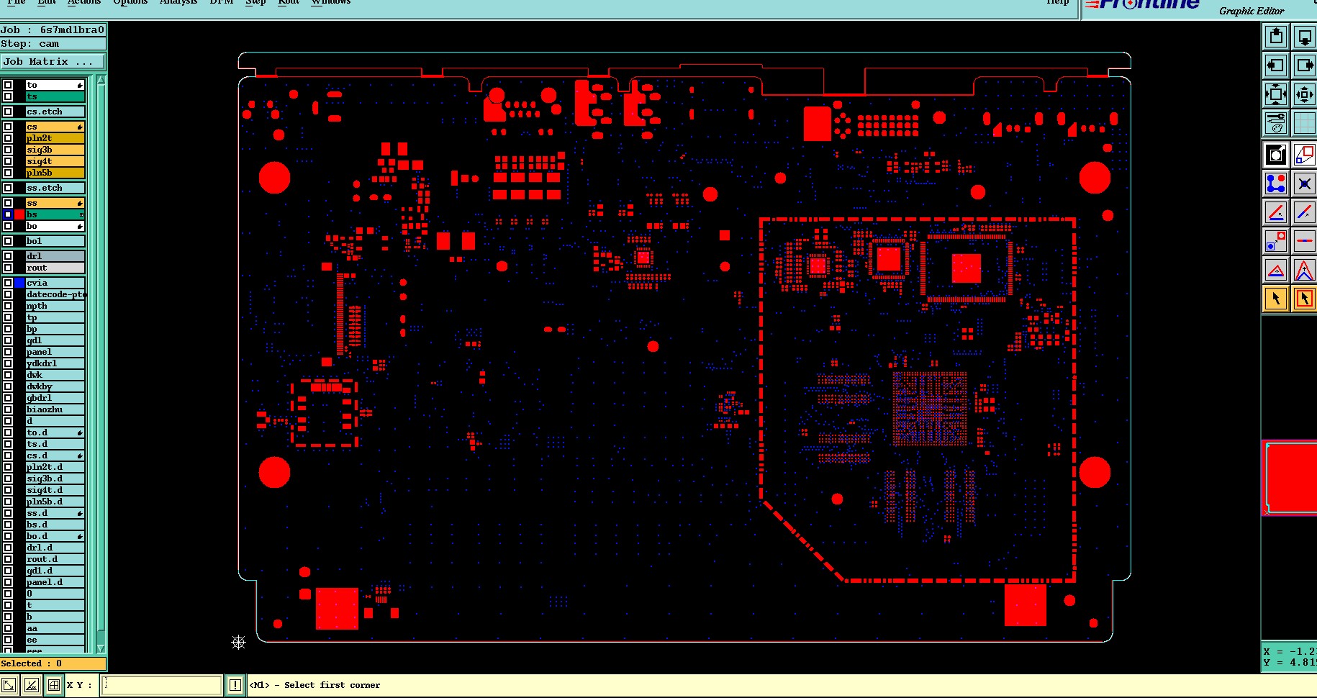Click the double red-blue triangle icon
Screen dimensions: 1317x698
coord(1304,270)
